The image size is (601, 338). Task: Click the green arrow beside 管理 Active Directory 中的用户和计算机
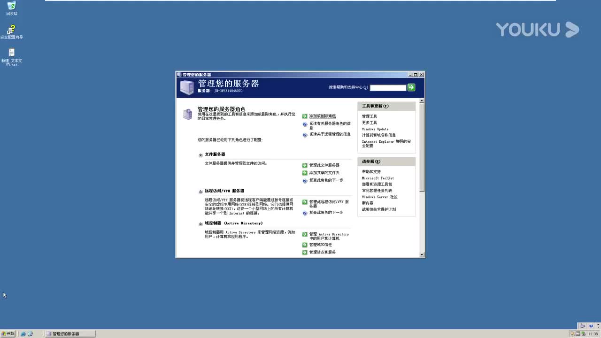305,234
